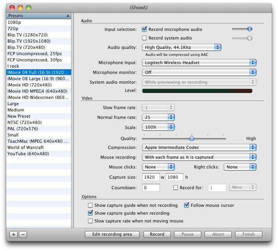The width and height of the screenshot is (278, 251).
Task: Enable Record system audio checkbox
Action: click(x=144, y=38)
